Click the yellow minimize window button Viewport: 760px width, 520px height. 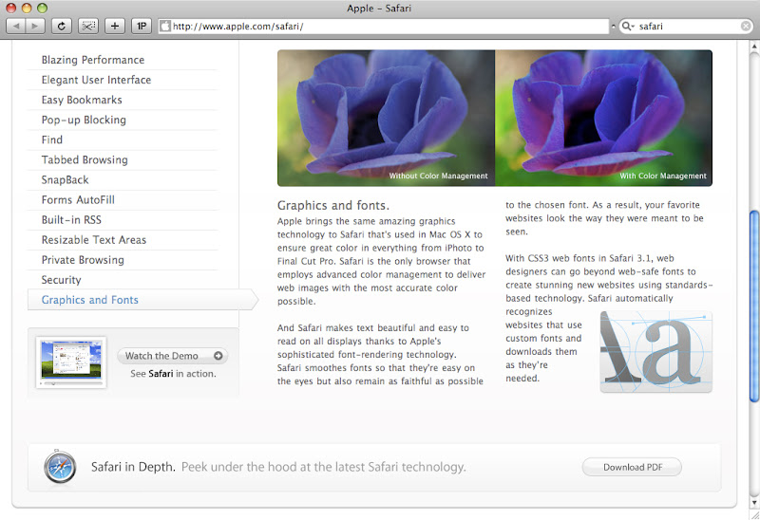tap(27, 8)
